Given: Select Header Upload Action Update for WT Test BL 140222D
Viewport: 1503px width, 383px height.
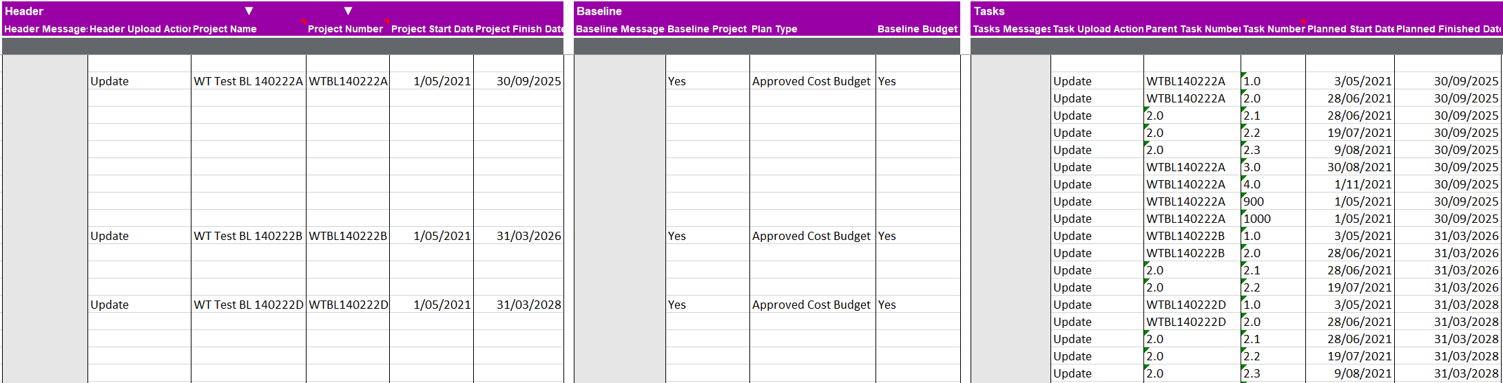Looking at the screenshot, I should (x=140, y=305).
